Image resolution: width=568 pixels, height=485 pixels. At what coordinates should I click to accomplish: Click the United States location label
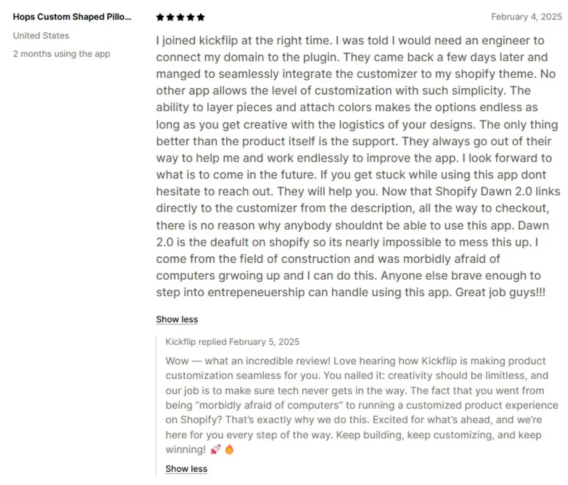41,35
